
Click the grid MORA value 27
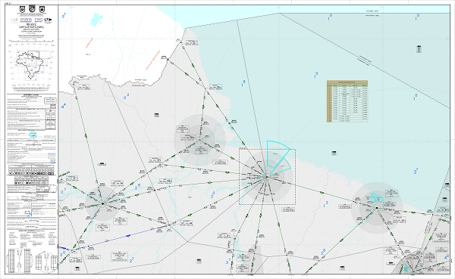point(131,260)
